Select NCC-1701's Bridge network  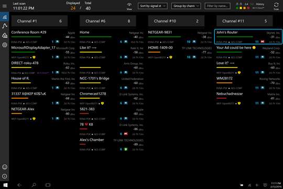click(112, 83)
